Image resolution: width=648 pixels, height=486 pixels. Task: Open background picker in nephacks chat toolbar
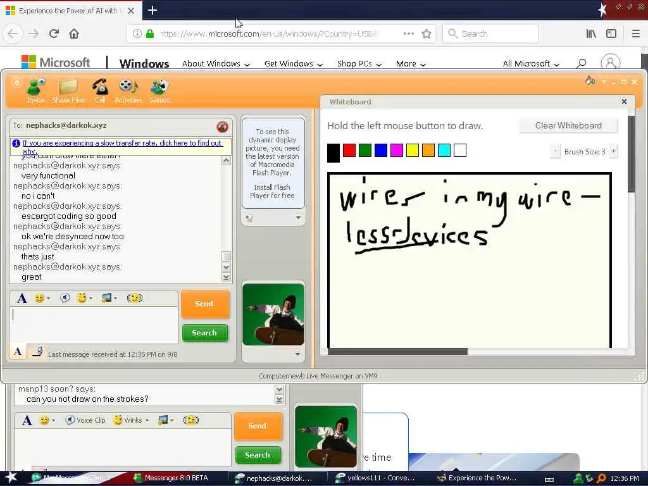[x=109, y=298]
